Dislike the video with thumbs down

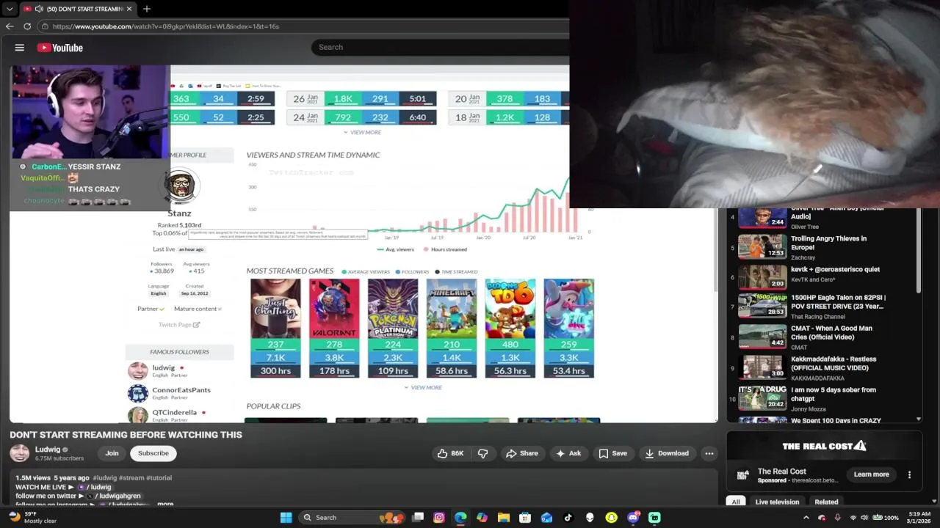coord(483,453)
